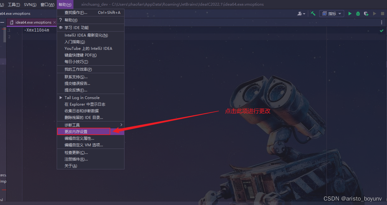
Task: Click 提交反馈(F)...
Action: (90, 90)
